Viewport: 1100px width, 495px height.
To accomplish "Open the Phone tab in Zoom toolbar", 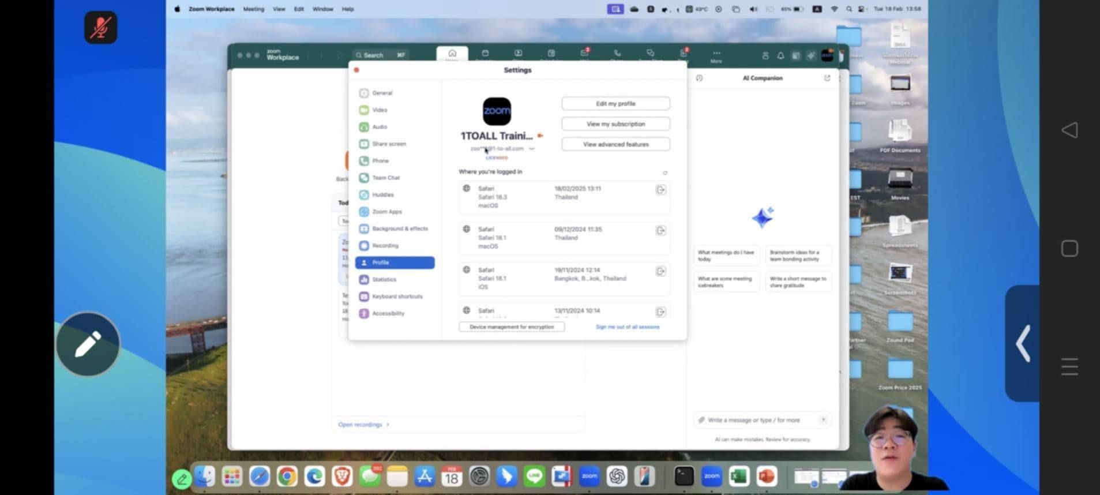I will click(617, 54).
